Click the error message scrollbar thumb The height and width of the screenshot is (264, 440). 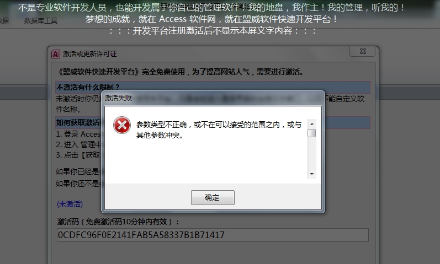[312, 133]
